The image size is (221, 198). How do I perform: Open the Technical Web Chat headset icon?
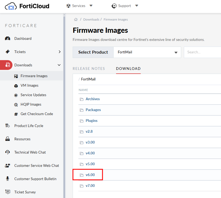click(x=8, y=152)
